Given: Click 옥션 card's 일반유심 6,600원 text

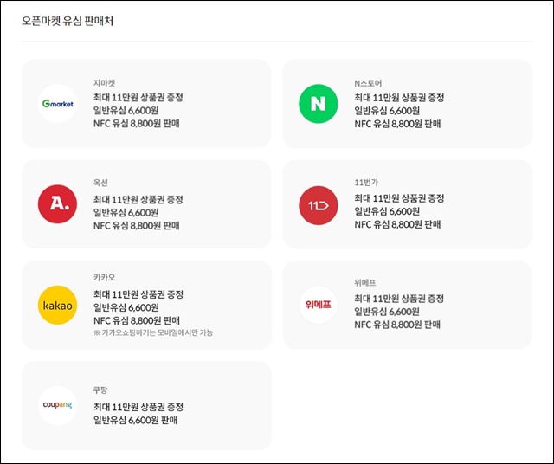Looking at the screenshot, I should point(126,212).
